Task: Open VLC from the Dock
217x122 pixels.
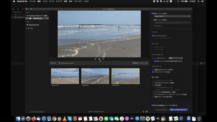Action: pyautogui.click(x=65, y=119)
